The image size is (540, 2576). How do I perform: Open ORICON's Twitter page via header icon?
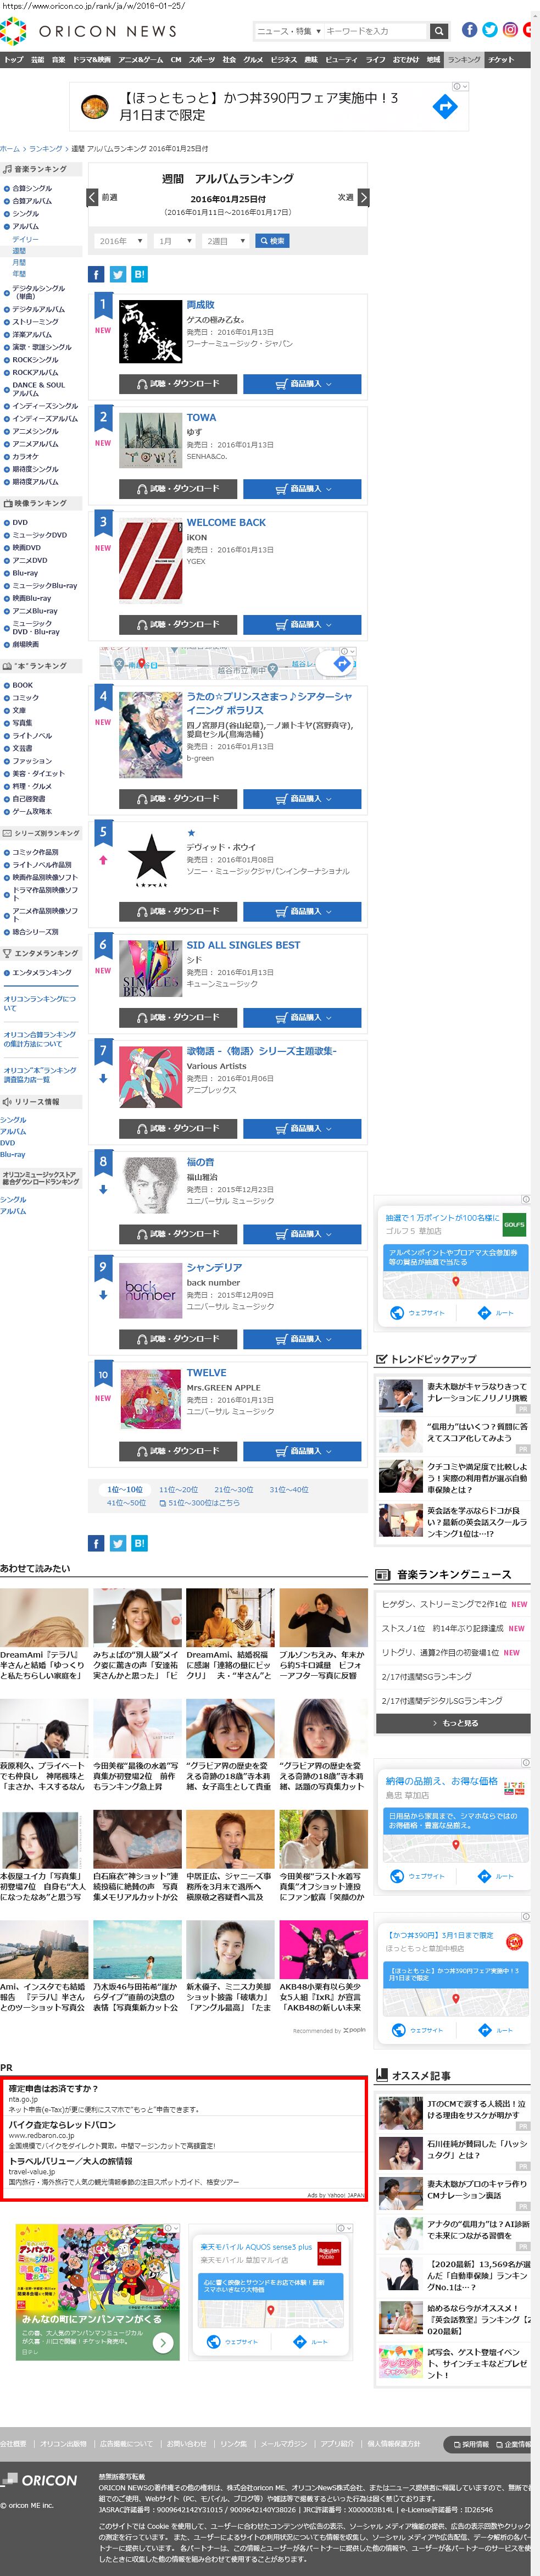pos(490,30)
